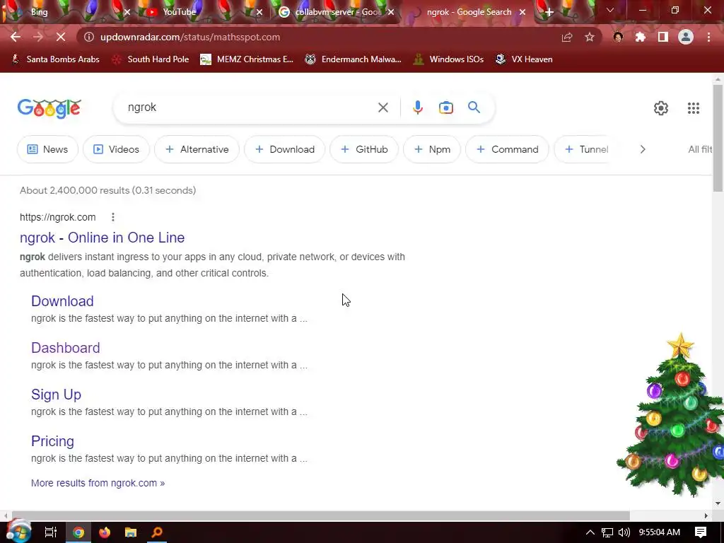Switch to Chrome in the taskbar
724x543 pixels.
[78, 532]
